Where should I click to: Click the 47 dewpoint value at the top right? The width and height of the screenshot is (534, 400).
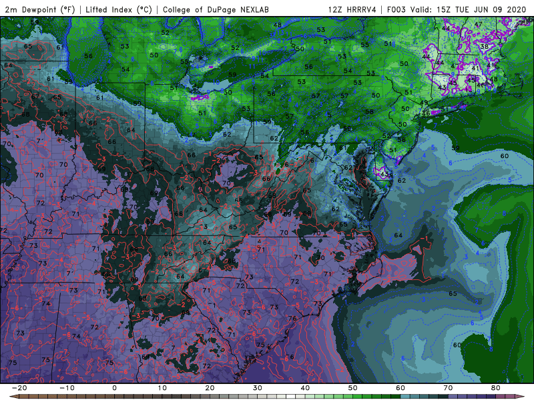click(478, 25)
